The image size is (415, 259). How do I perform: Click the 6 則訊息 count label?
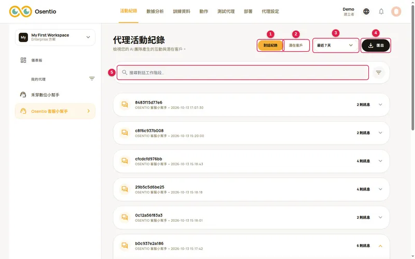[363, 246]
